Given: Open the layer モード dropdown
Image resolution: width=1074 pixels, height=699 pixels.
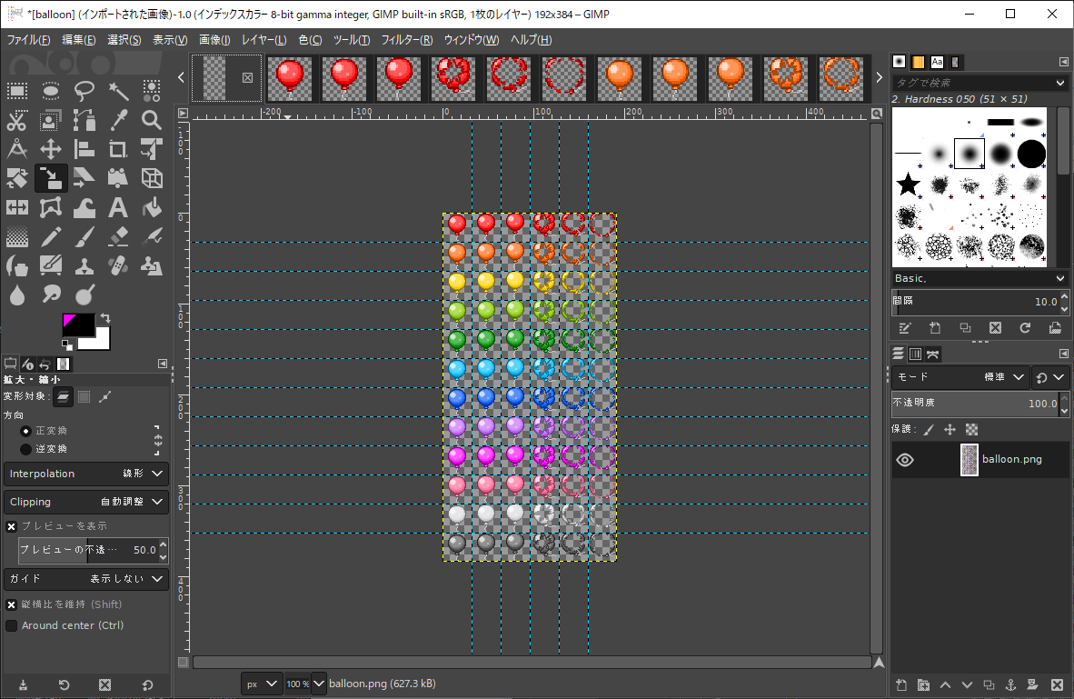Looking at the screenshot, I should coord(960,377).
